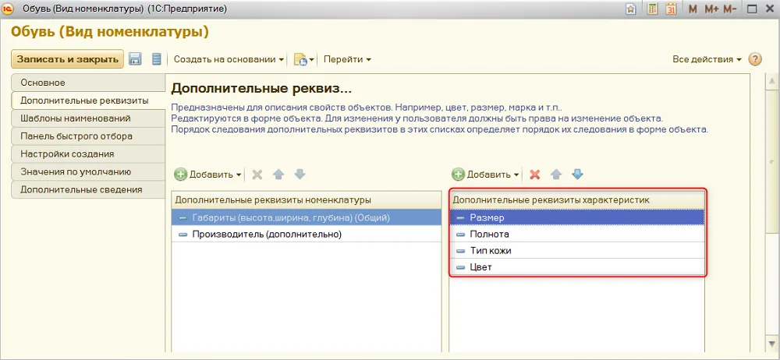
Task: Select the Габариты (высота,ширина, глубина) row
Action: (307, 217)
